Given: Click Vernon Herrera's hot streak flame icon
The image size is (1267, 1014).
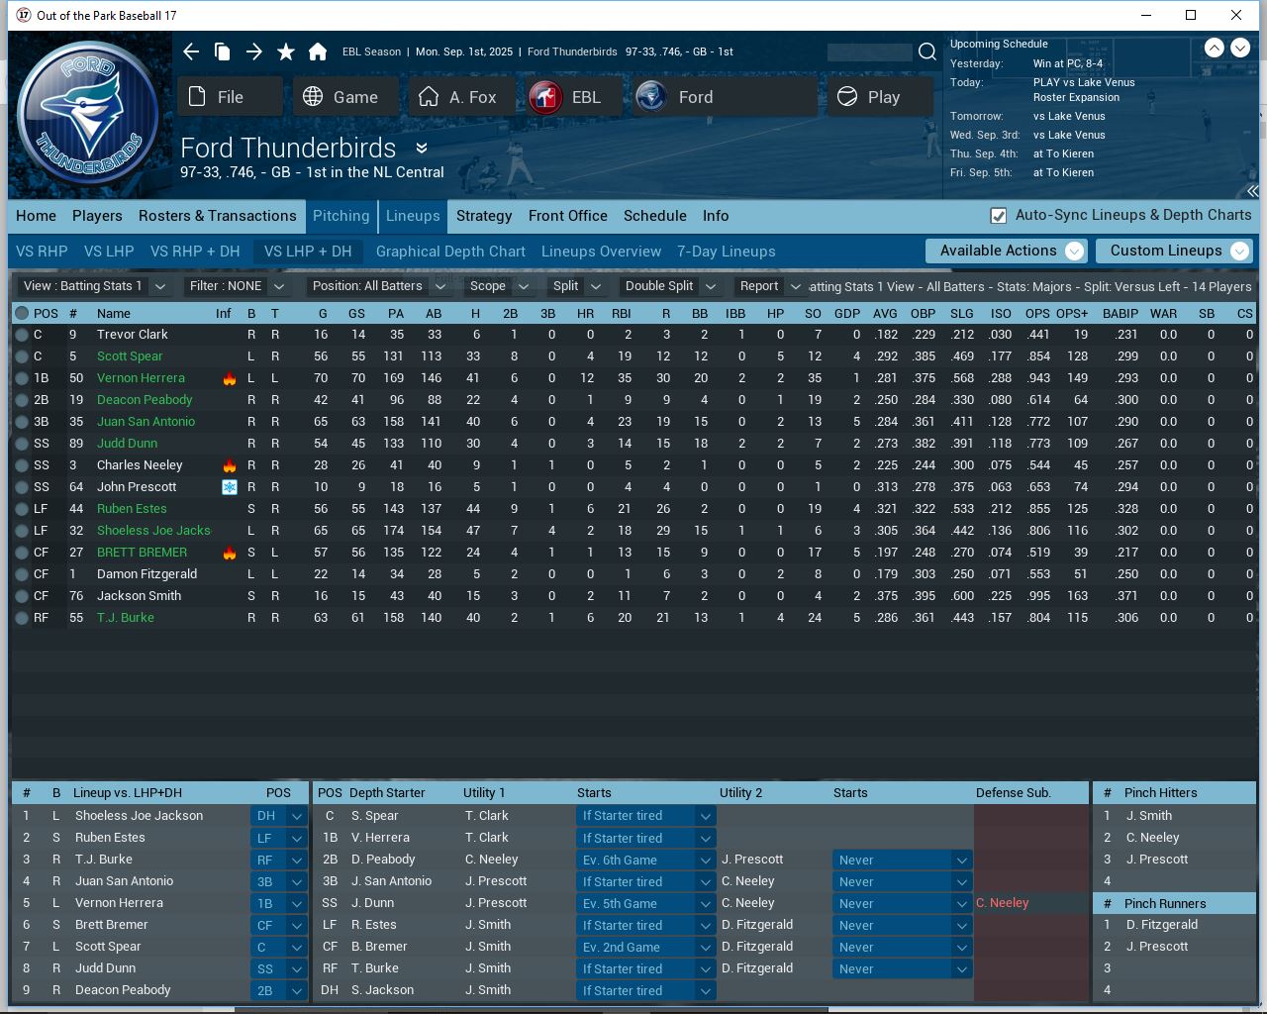Looking at the screenshot, I should 230,378.
